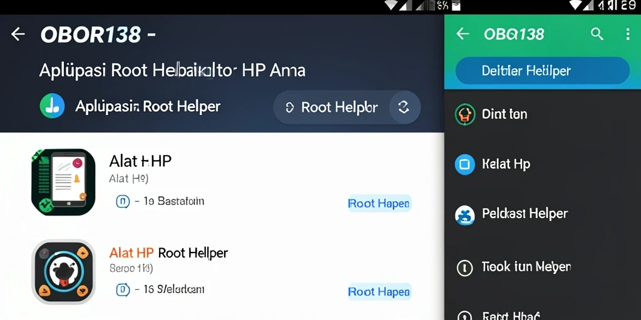Click the OBQ138 panel title

pos(514,34)
